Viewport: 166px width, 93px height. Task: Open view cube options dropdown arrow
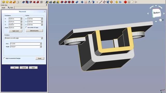pyautogui.click(x=163, y=20)
